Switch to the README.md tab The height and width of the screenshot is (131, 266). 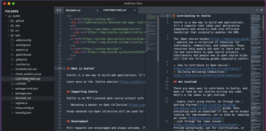(x=82, y=10)
